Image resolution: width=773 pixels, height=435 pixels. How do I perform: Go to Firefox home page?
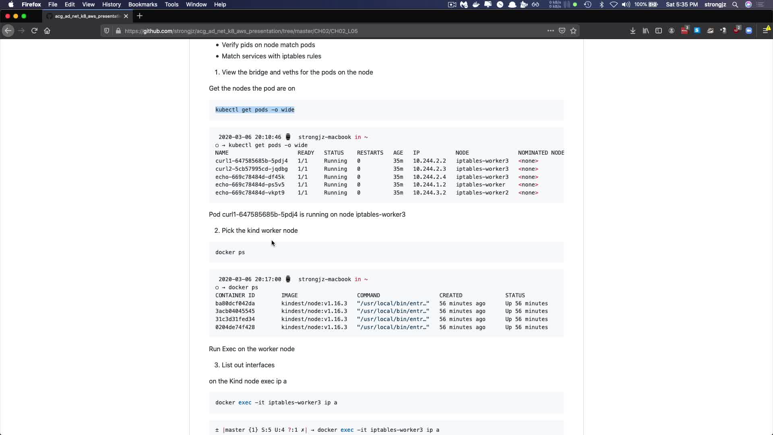47,31
